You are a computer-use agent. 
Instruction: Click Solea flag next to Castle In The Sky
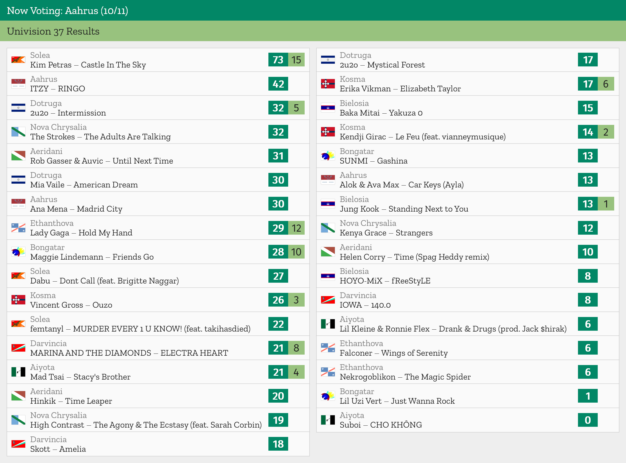click(x=18, y=60)
